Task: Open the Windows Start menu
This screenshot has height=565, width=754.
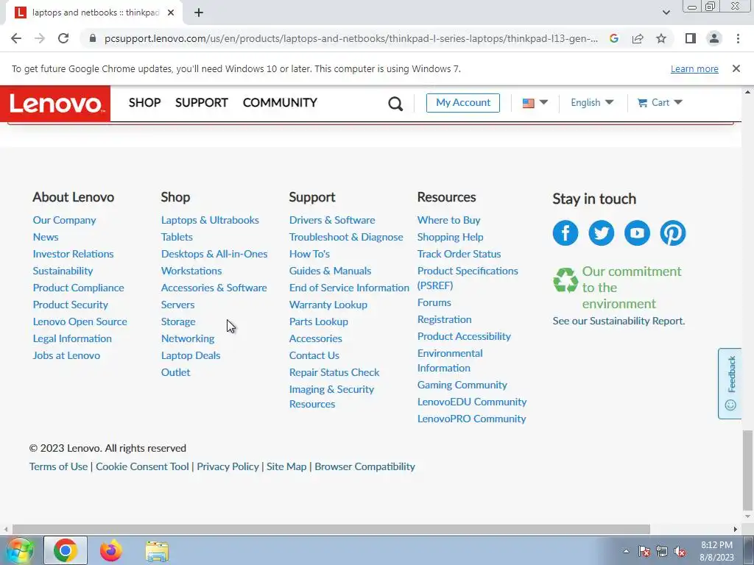Action: click(19, 550)
